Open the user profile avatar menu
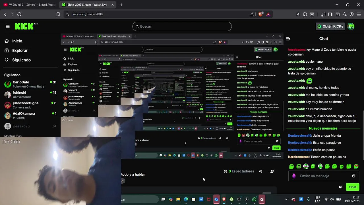 (x=351, y=26)
